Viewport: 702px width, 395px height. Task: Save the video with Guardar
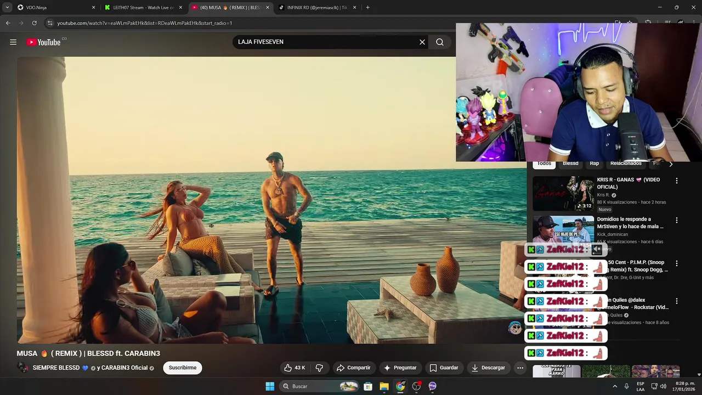(444, 368)
